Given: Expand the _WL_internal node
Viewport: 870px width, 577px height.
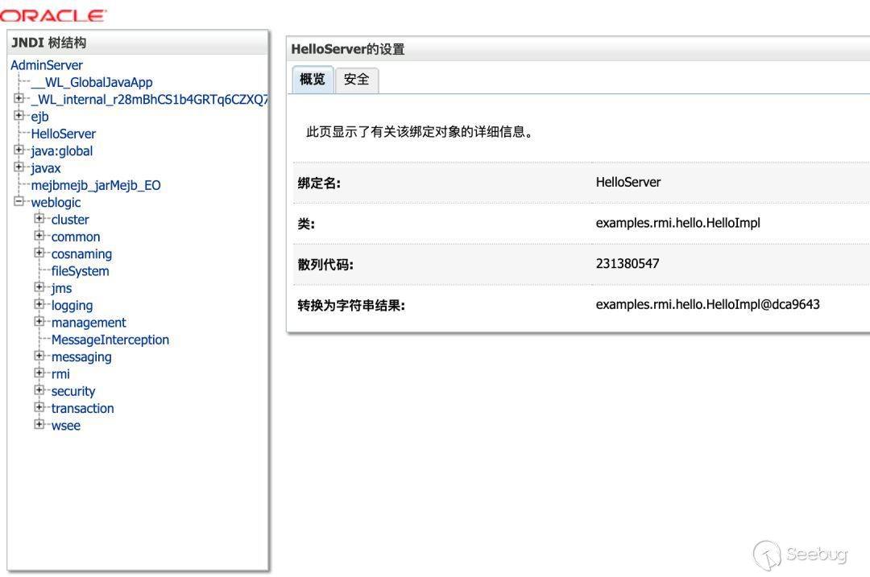Looking at the screenshot, I should (x=19, y=98).
